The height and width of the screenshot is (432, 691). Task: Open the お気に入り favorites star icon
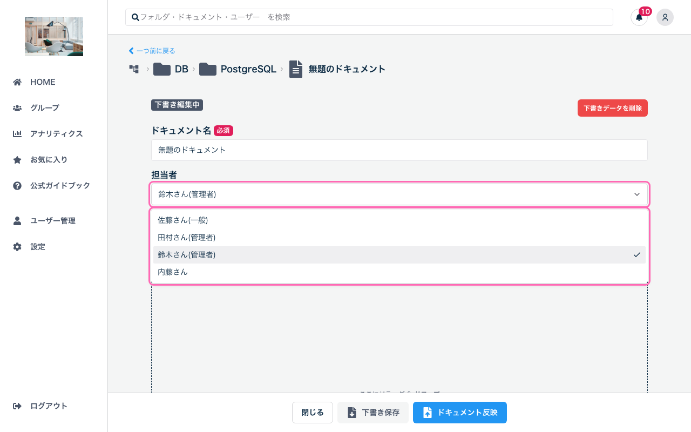coord(17,159)
